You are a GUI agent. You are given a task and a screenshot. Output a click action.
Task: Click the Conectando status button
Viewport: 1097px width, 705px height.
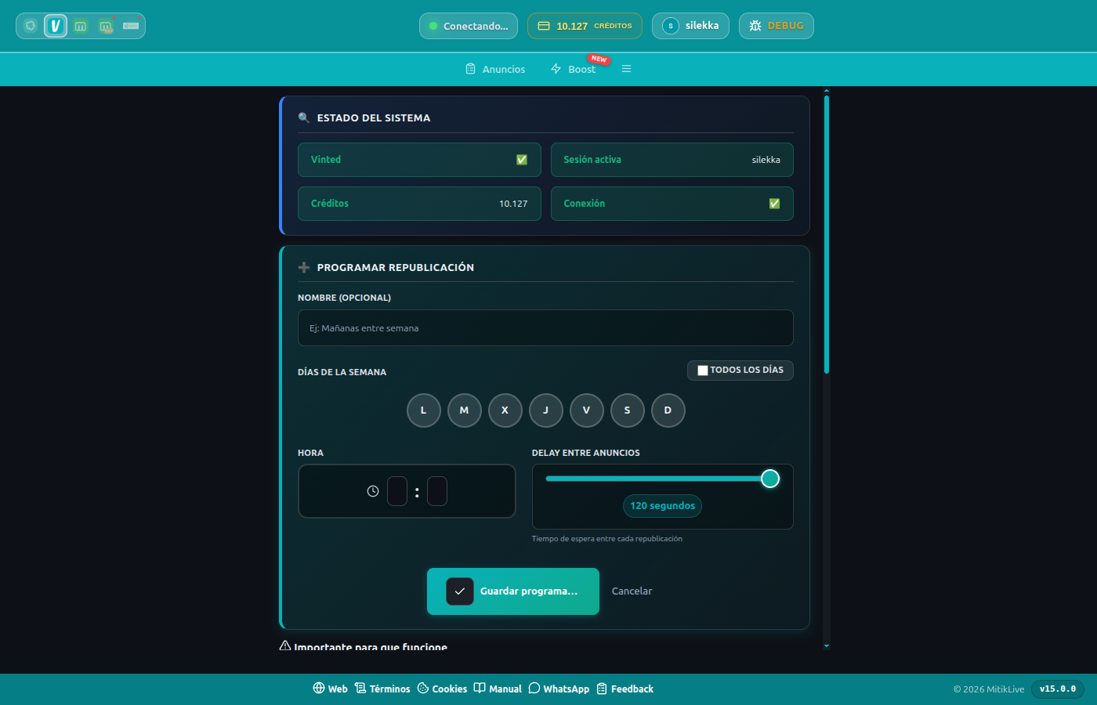pos(469,26)
